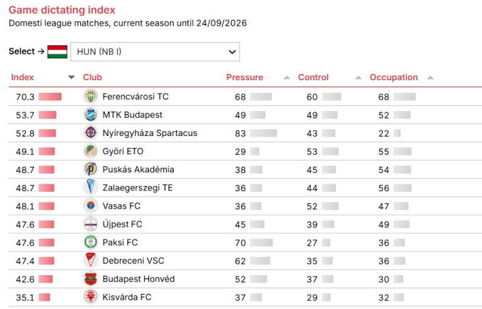This screenshot has height=309, width=482.
Task: Sort ascending by Pressure arrow
Action: point(286,77)
